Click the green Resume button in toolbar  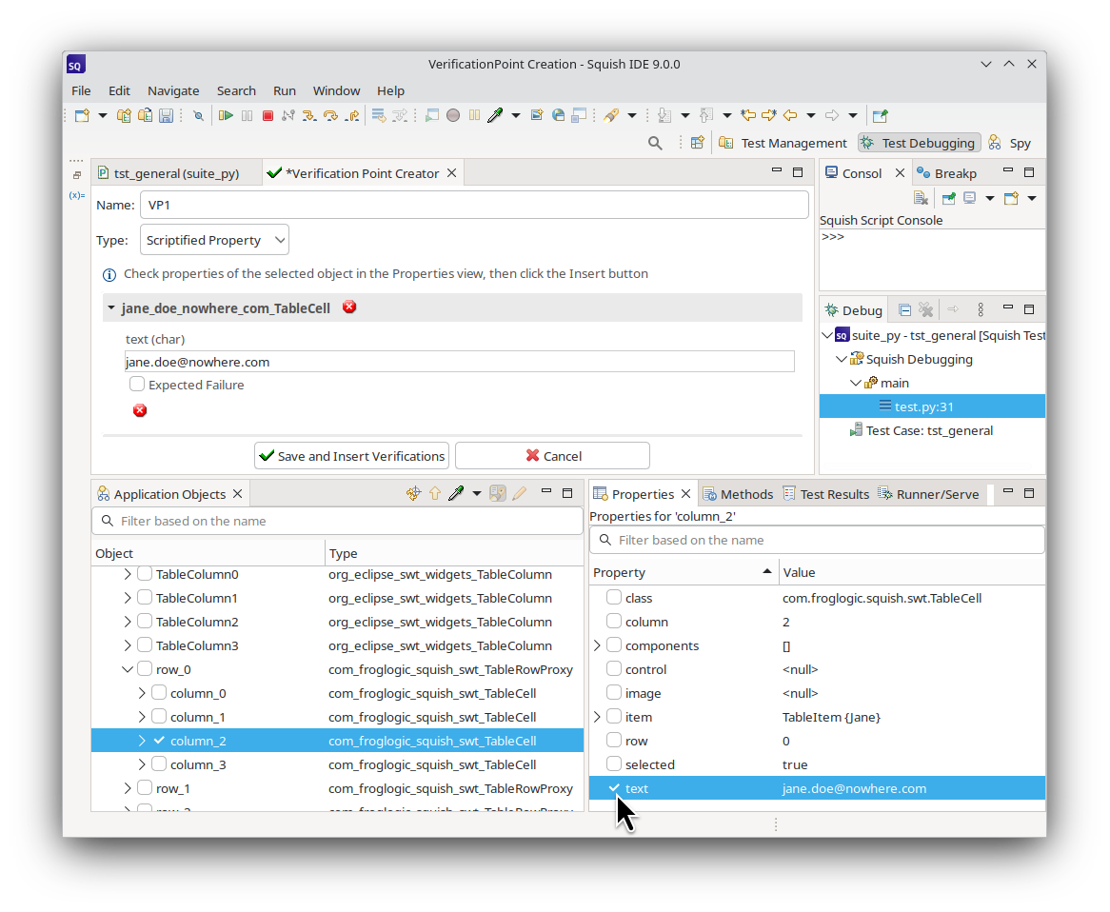[x=226, y=115]
